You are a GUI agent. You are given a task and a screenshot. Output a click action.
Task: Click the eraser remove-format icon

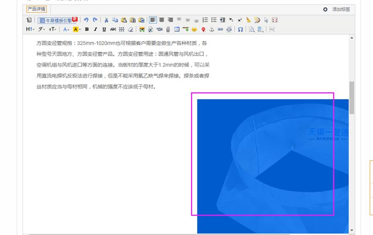(x=131, y=29)
